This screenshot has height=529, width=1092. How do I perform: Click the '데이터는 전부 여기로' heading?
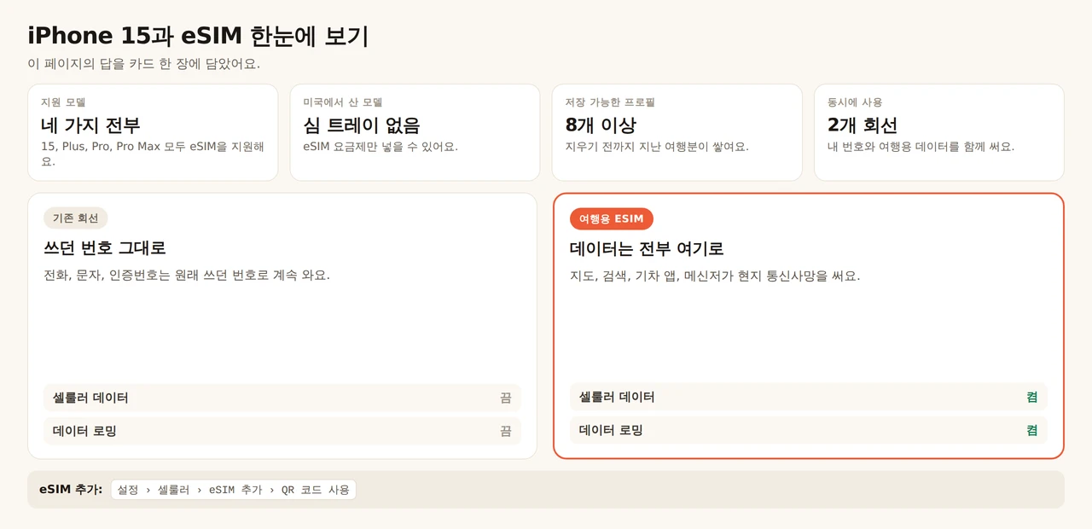click(647, 249)
